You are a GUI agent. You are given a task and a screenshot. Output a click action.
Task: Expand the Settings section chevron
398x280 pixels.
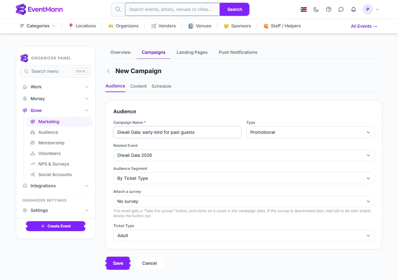(87, 210)
